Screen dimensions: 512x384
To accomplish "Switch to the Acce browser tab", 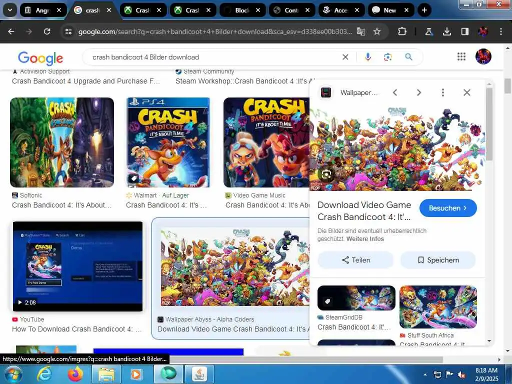I will click(341, 10).
